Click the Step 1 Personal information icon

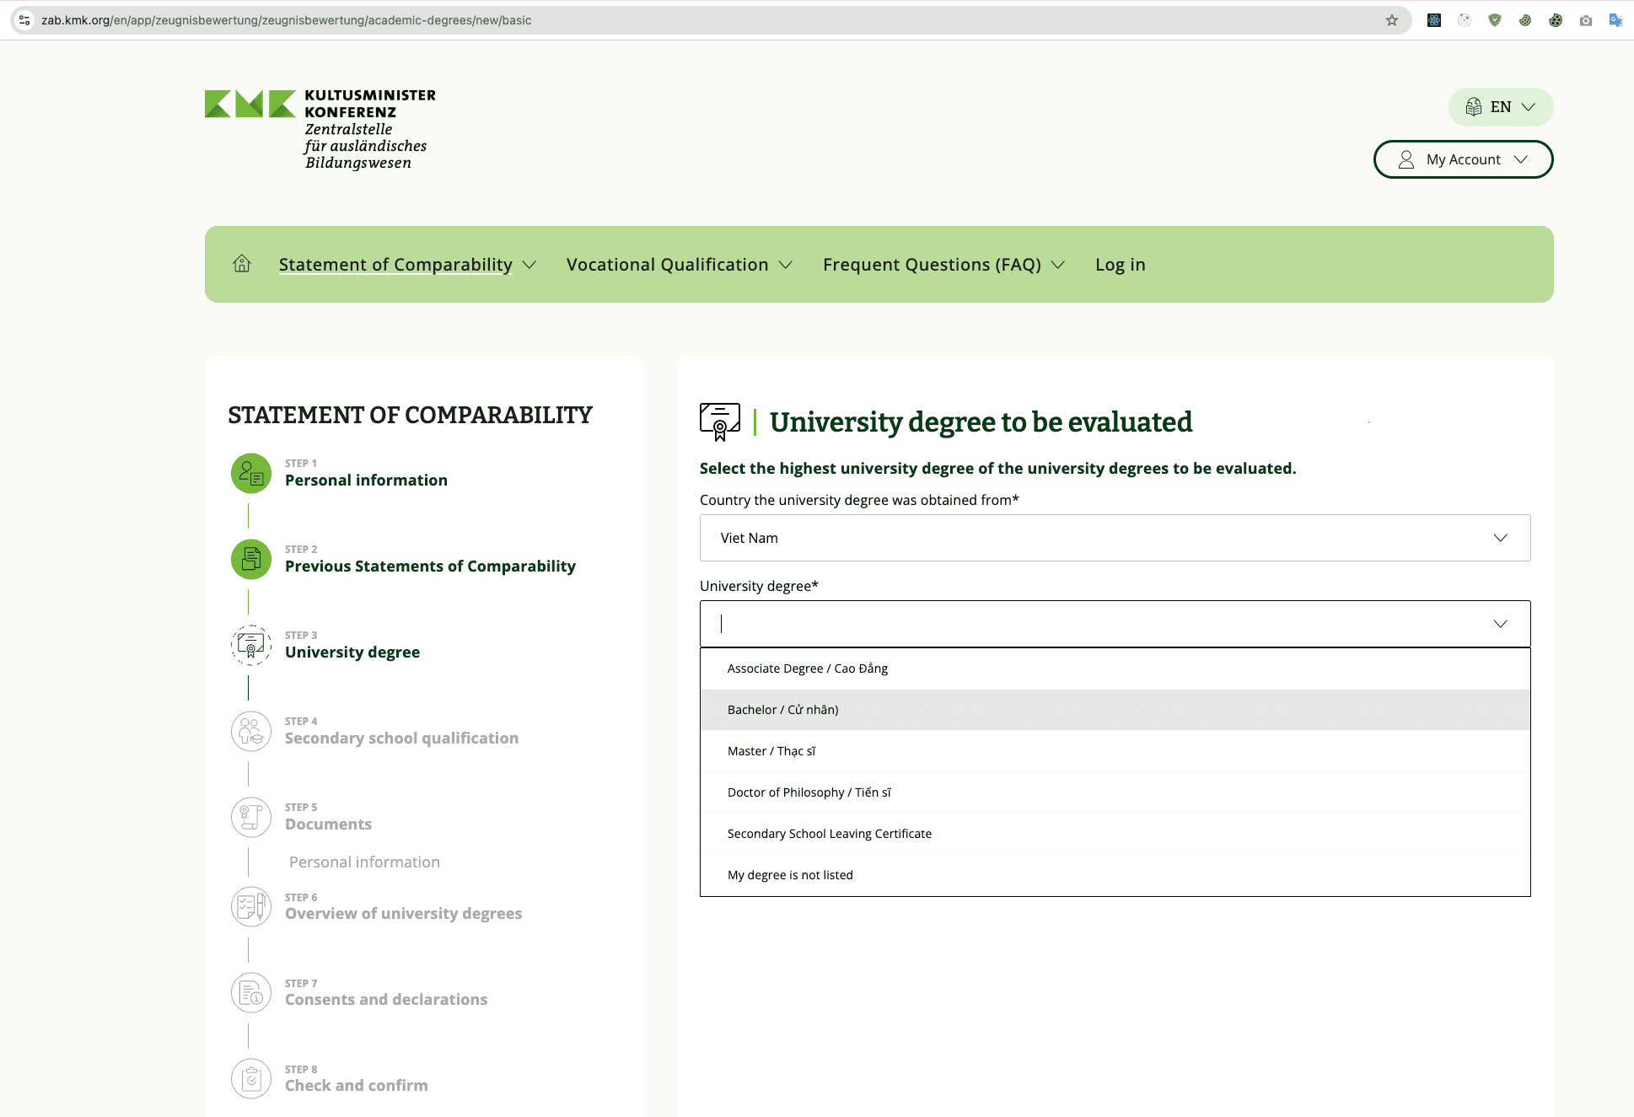point(251,474)
